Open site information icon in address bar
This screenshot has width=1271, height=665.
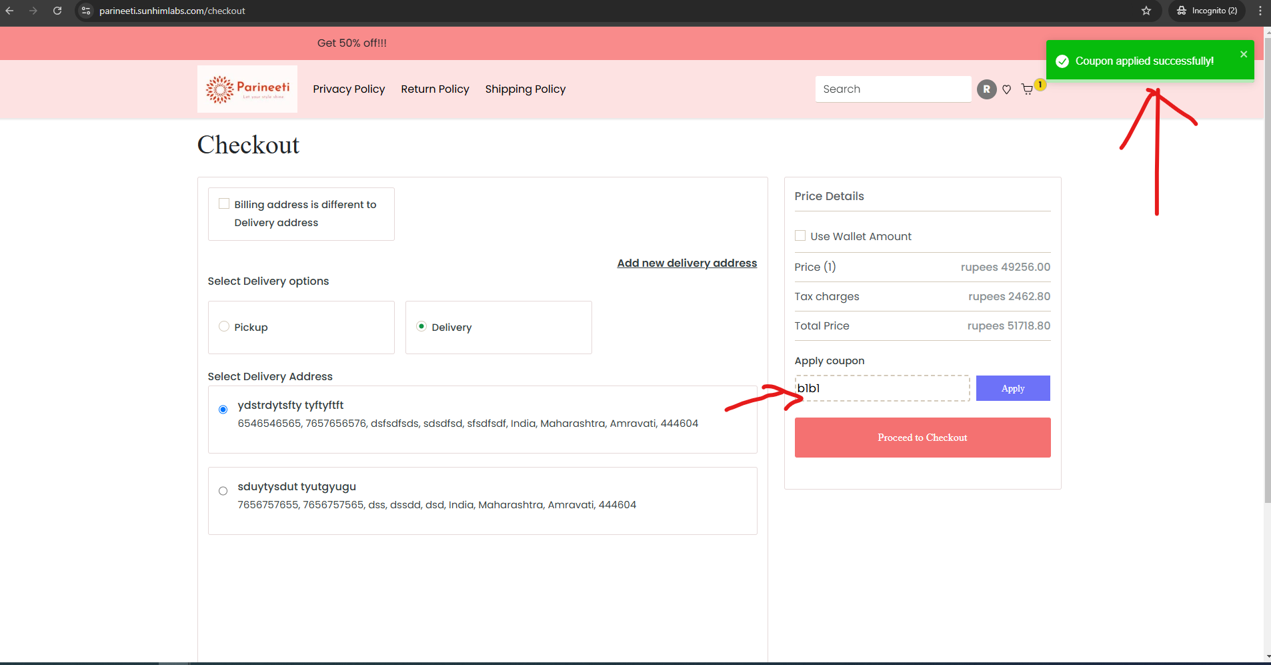click(86, 11)
